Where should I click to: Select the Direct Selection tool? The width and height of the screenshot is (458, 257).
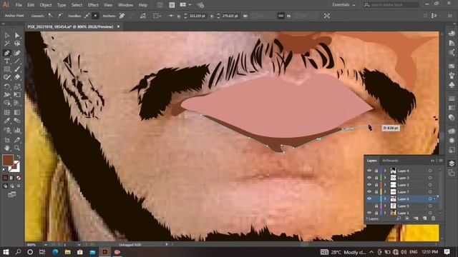click(17, 36)
